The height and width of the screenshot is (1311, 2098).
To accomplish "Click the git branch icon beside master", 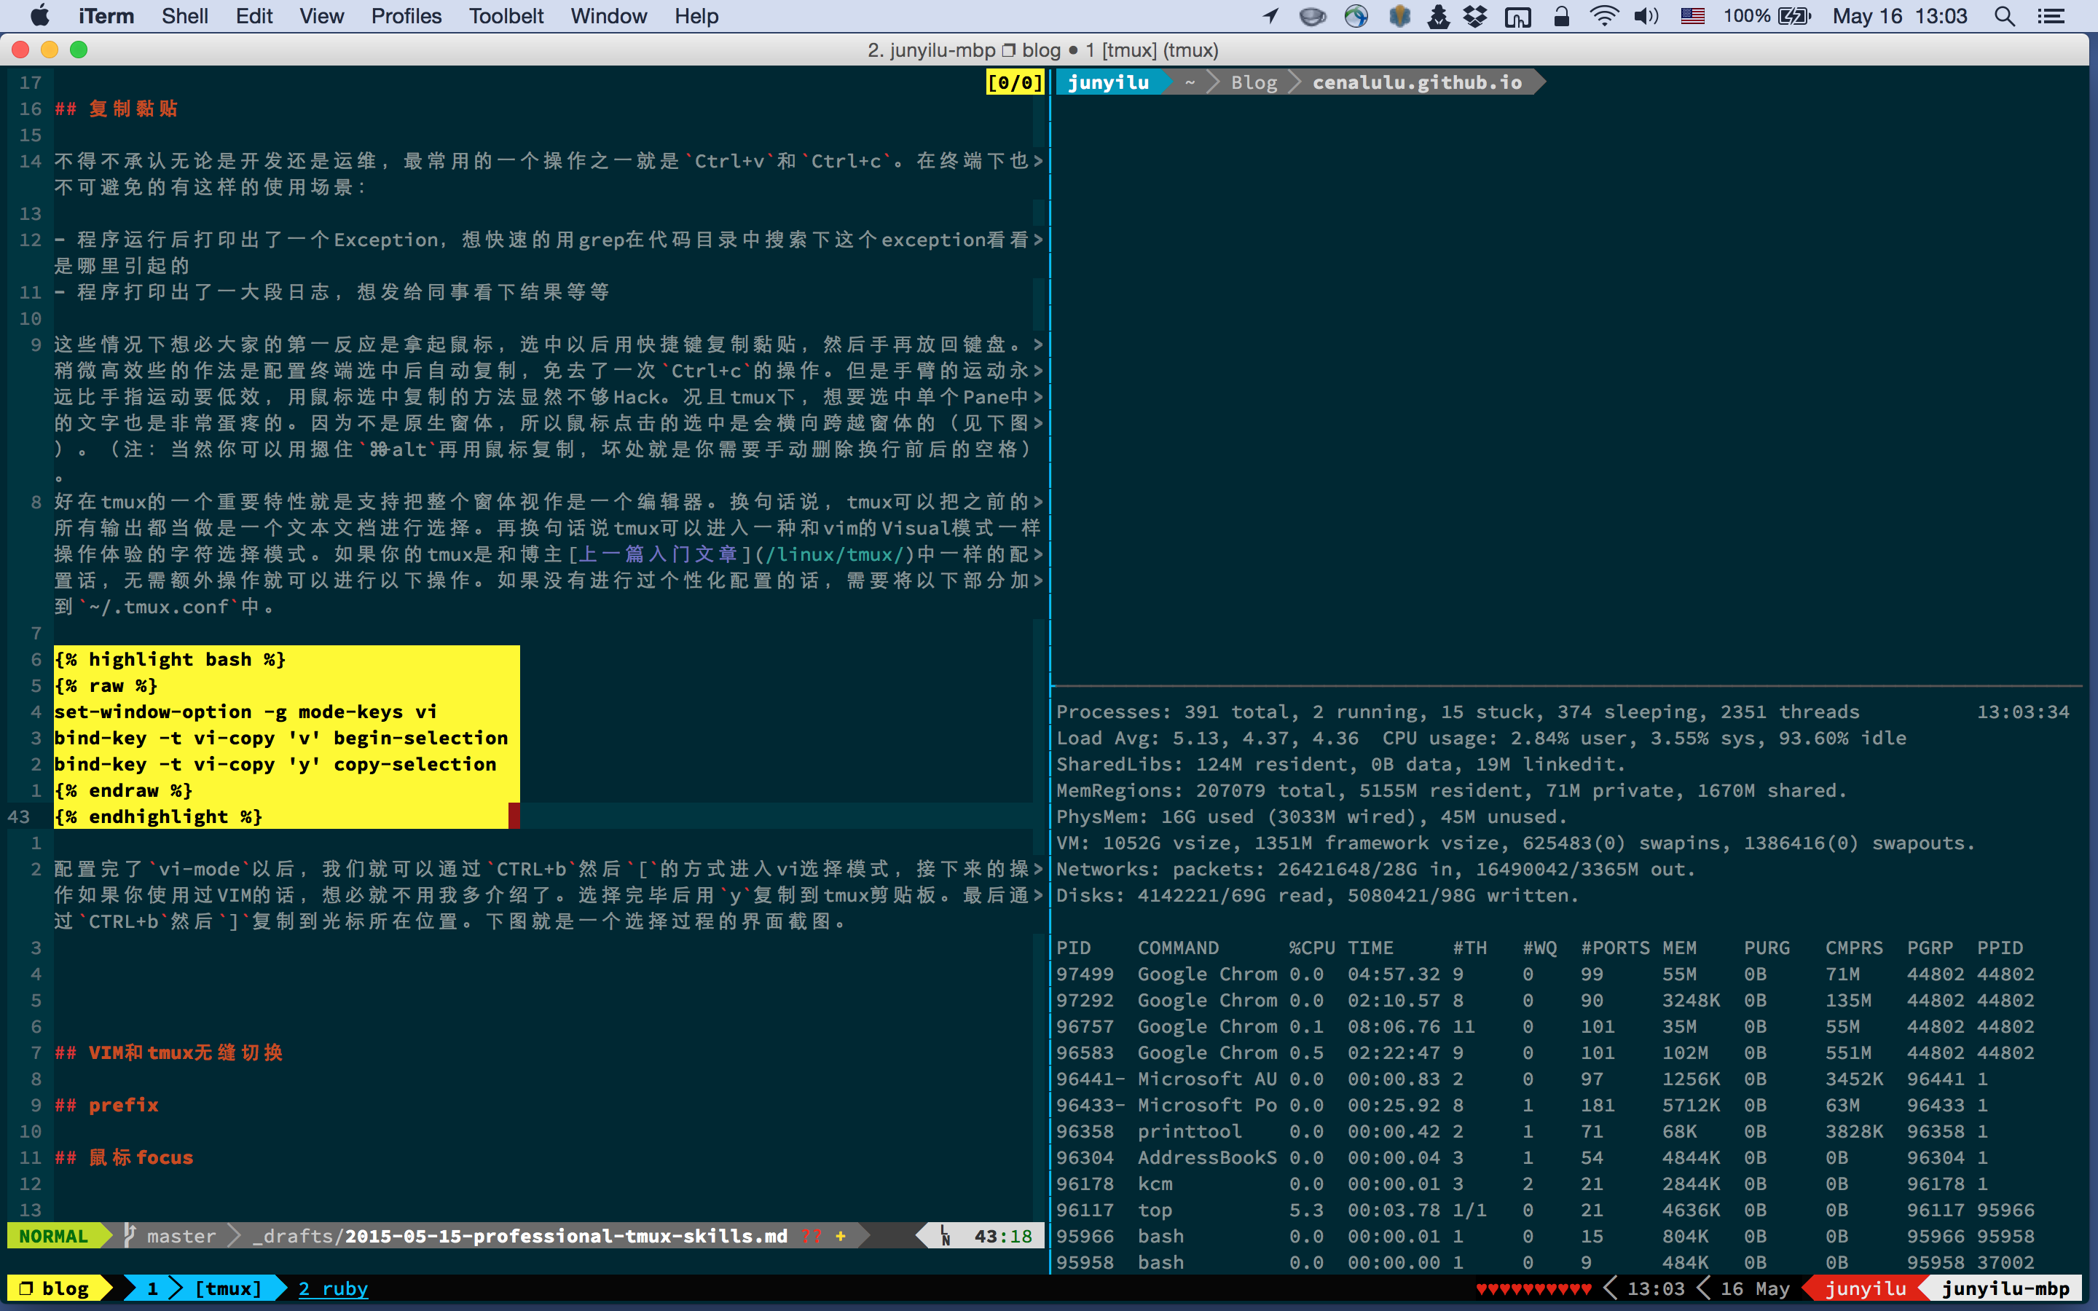I will point(130,1235).
